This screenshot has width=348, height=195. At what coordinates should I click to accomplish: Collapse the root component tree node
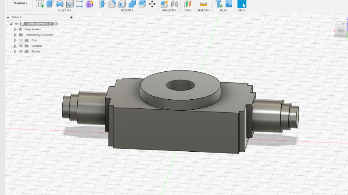coord(11,24)
